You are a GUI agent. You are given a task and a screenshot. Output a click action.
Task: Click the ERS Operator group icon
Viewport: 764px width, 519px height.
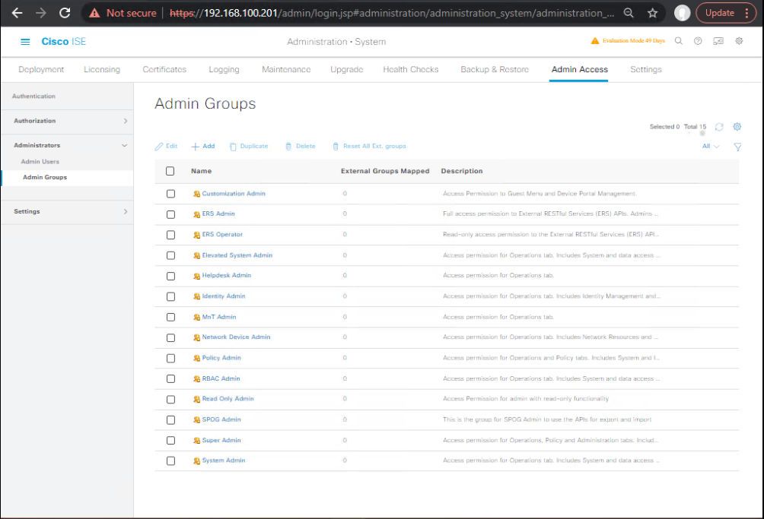point(197,235)
